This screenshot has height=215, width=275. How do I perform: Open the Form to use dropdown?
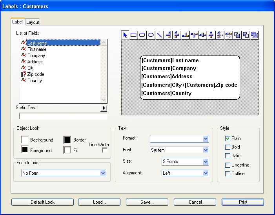(x=64, y=173)
